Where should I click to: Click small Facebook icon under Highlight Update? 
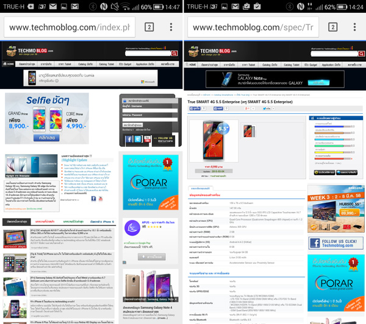[93, 199]
